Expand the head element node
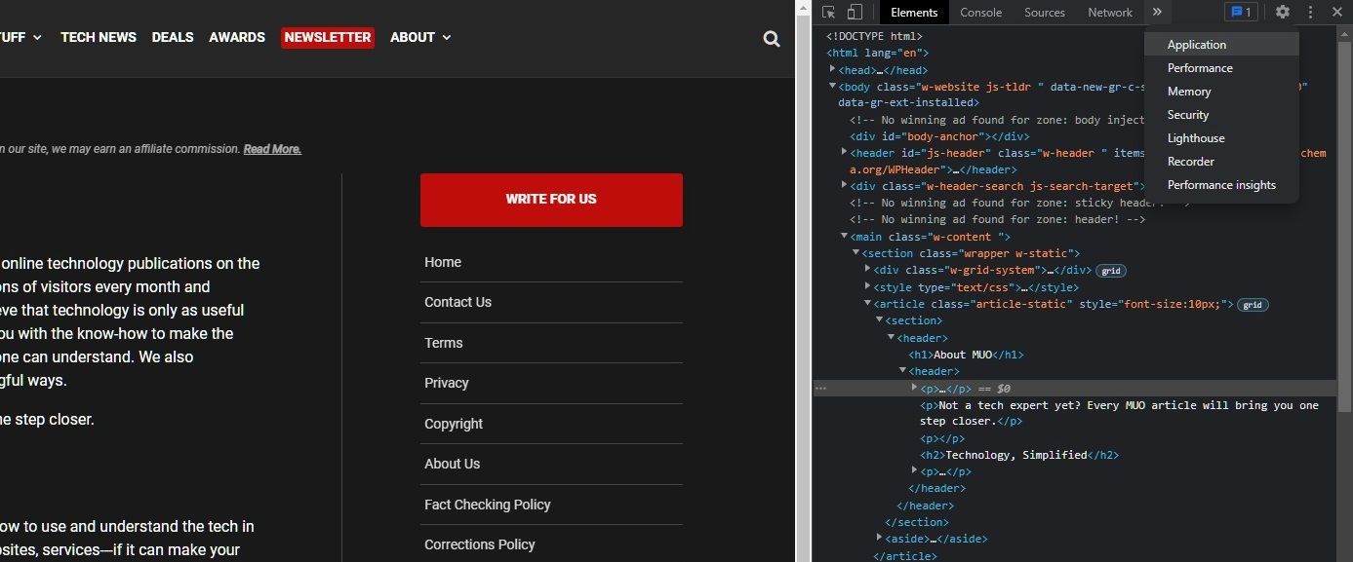 coord(832,69)
